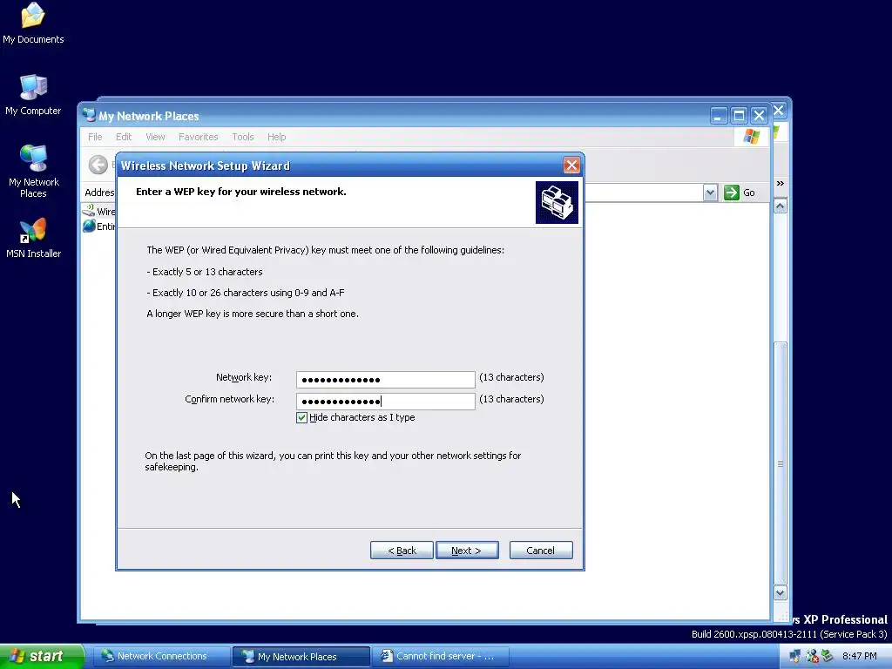Cancel the Wireless Network Setup Wizard
Image resolution: width=892 pixels, height=669 pixels.
(540, 551)
